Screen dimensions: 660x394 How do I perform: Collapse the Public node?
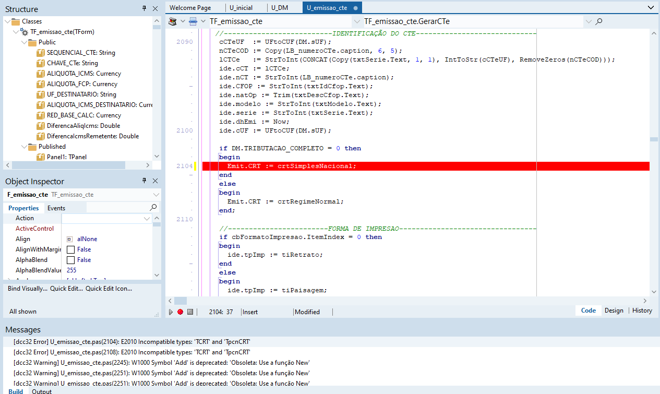tap(24, 42)
